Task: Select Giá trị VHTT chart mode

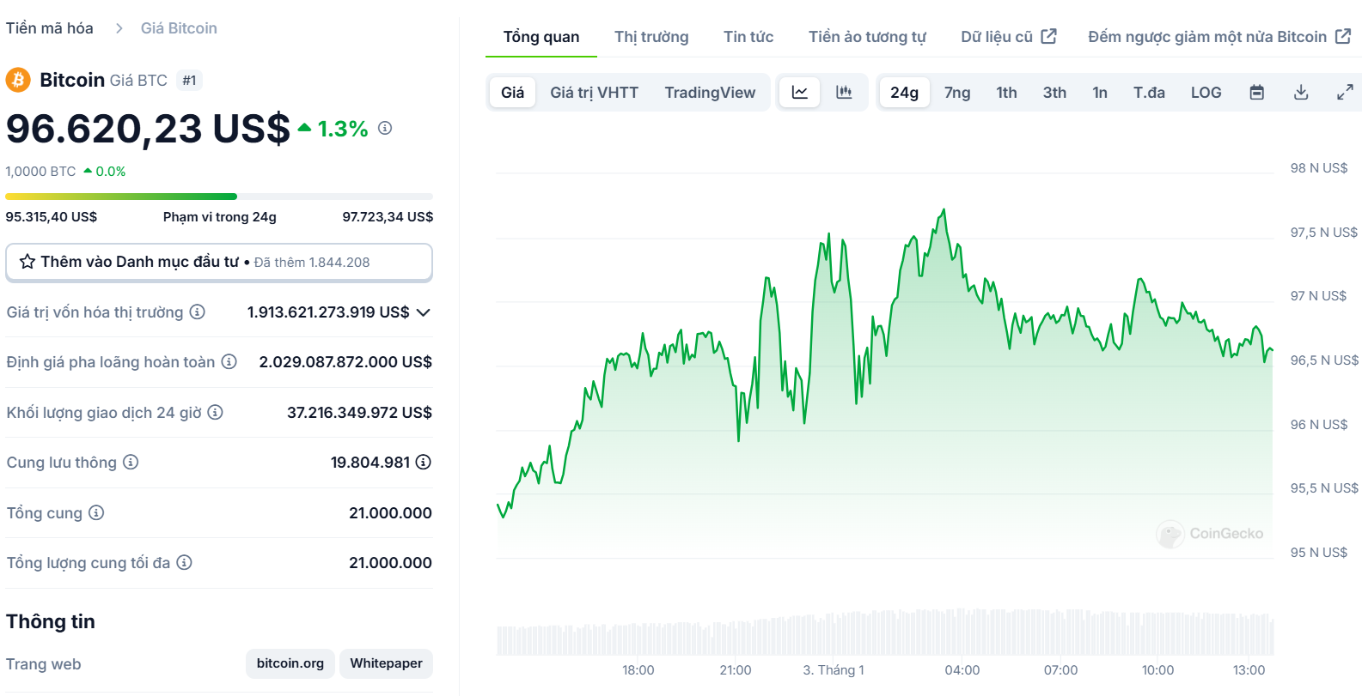Action: click(595, 92)
